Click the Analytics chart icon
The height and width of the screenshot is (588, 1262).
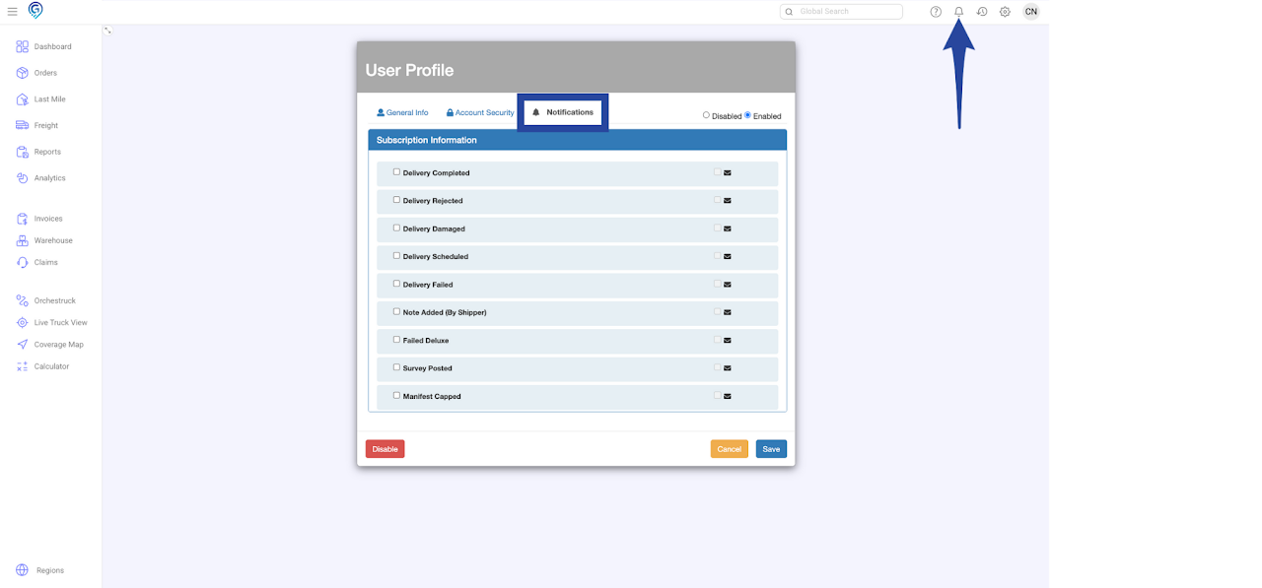click(x=23, y=178)
